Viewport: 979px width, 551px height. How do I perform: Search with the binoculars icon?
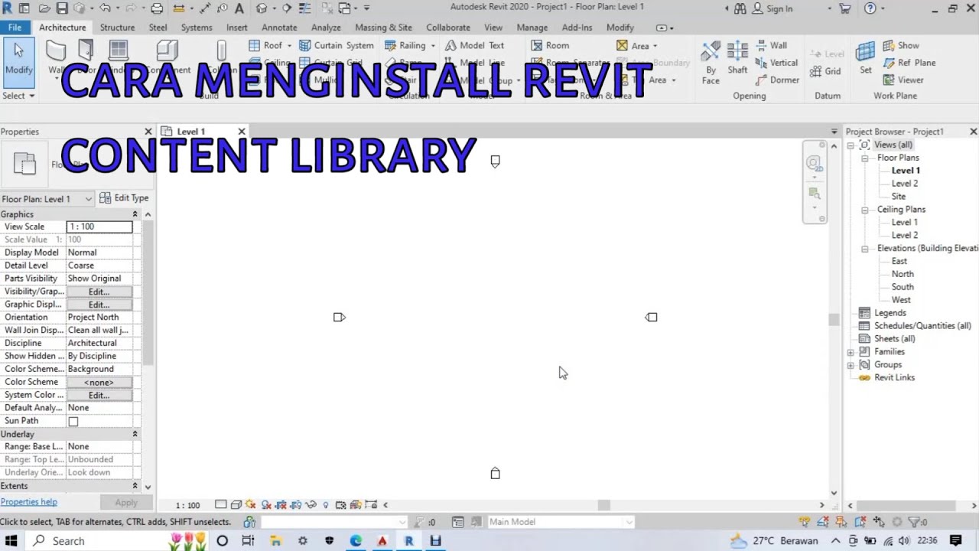click(x=740, y=8)
